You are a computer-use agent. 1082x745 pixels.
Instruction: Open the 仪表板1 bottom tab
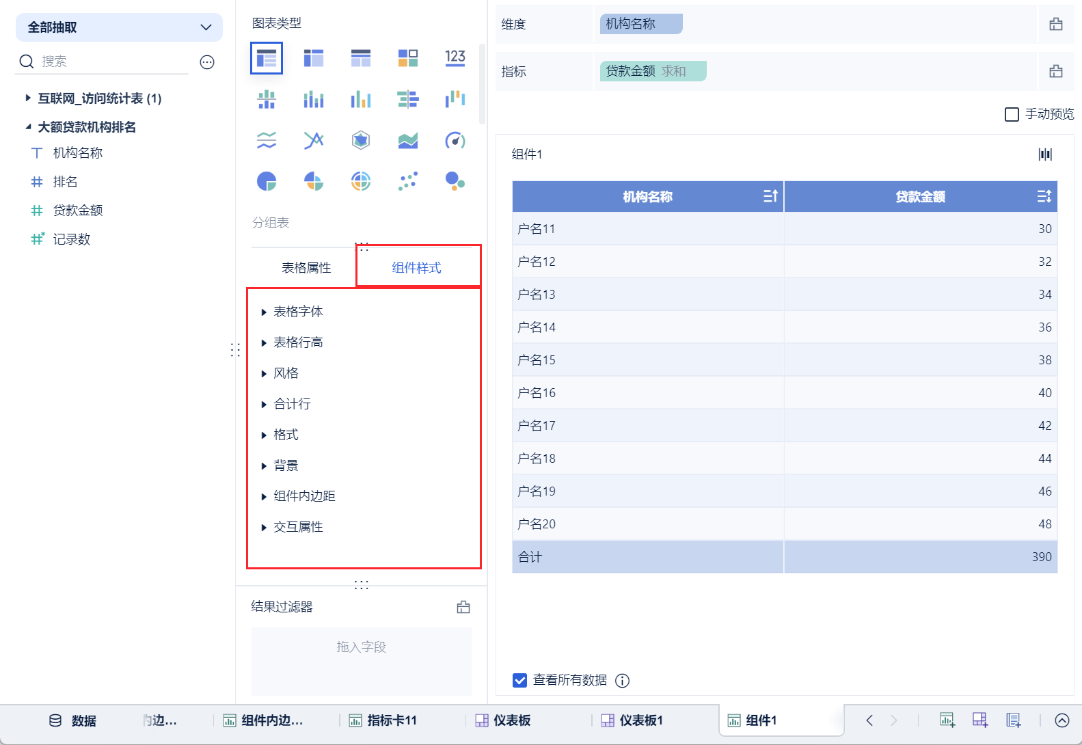(x=632, y=720)
